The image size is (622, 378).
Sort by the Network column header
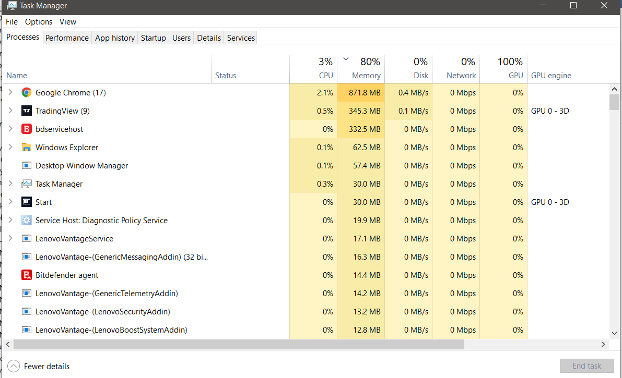point(456,69)
